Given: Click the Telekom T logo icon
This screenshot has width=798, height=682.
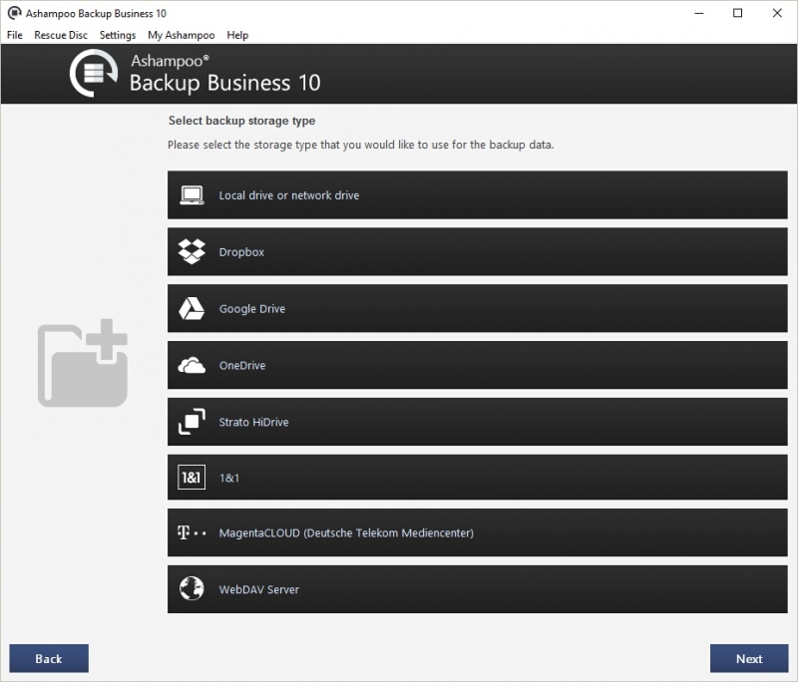Looking at the screenshot, I should 192,532.
